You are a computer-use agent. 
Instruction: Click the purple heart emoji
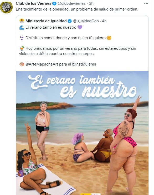(x=80, y=27)
